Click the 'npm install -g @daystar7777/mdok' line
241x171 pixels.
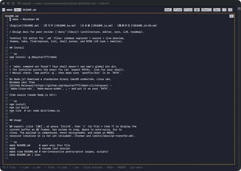coord(33,57)
